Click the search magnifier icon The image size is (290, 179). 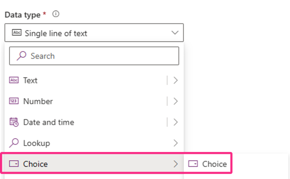22,56
